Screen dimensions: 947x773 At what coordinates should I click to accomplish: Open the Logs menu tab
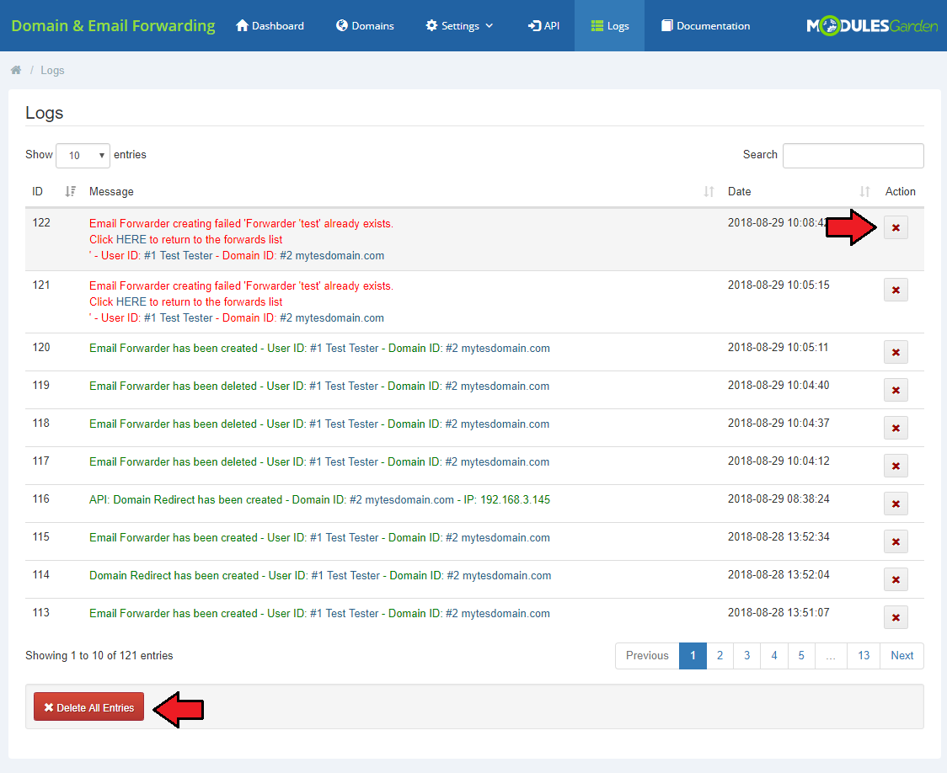coord(609,26)
